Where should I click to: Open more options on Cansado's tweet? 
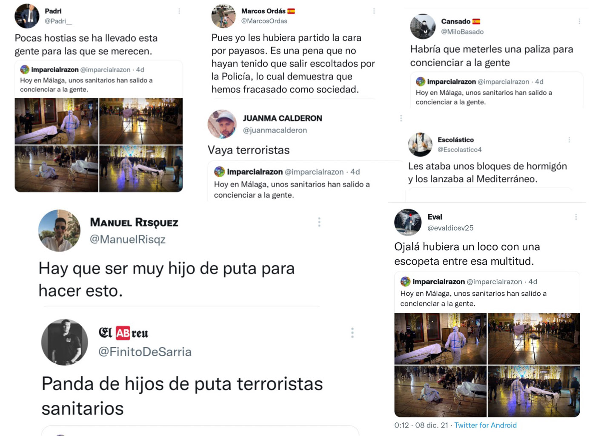579,21
